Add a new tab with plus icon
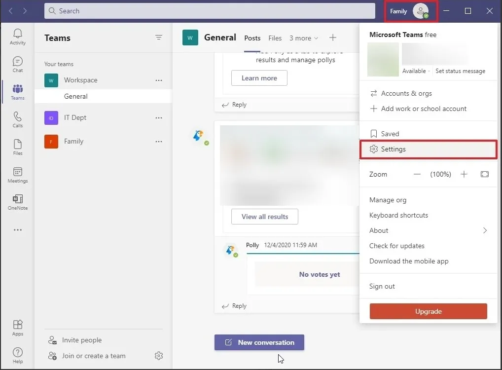This screenshot has height=370, width=502. [333, 38]
